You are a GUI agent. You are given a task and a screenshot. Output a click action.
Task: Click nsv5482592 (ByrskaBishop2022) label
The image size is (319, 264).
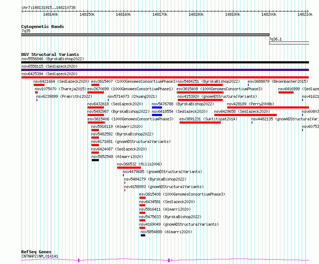tap(122, 134)
